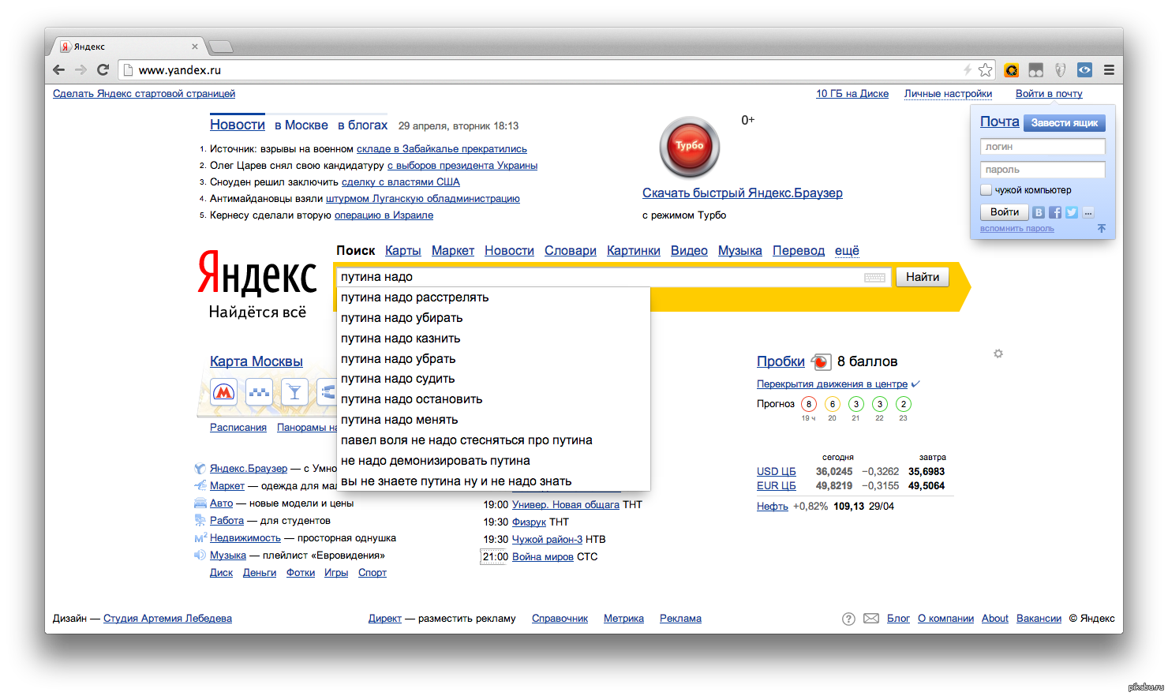Image resolution: width=1168 pixels, height=696 pixels.
Task: Open widget settings gear icon
Action: tap(998, 354)
